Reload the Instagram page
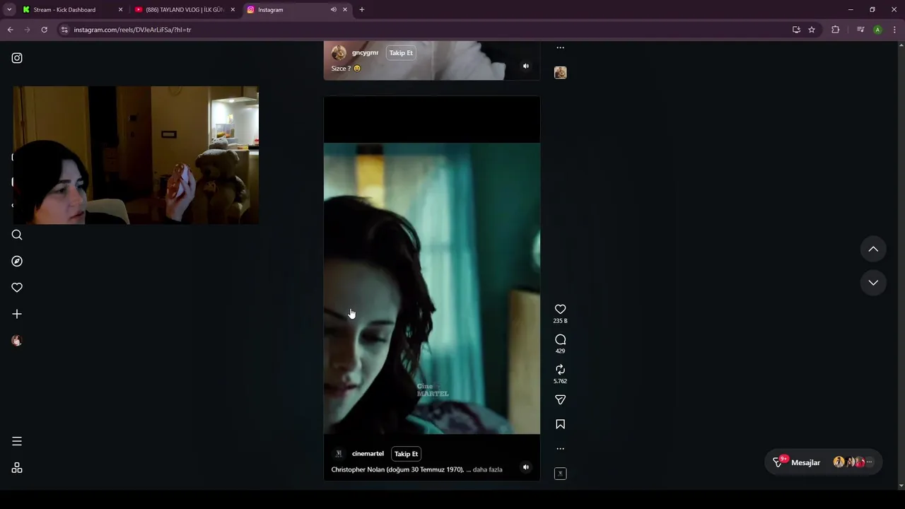 tap(44, 30)
